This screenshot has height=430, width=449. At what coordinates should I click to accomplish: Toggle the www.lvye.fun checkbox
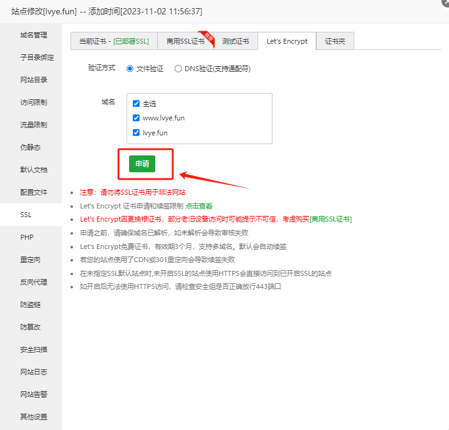pos(137,118)
